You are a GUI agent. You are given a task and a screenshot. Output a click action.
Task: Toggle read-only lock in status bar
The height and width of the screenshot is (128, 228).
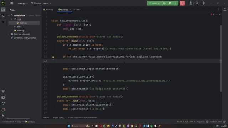224,122
